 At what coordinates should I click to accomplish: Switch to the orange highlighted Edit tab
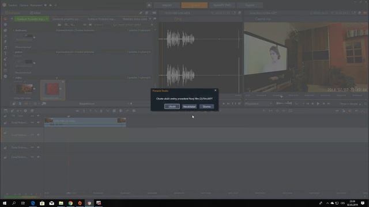pyautogui.click(x=194, y=5)
